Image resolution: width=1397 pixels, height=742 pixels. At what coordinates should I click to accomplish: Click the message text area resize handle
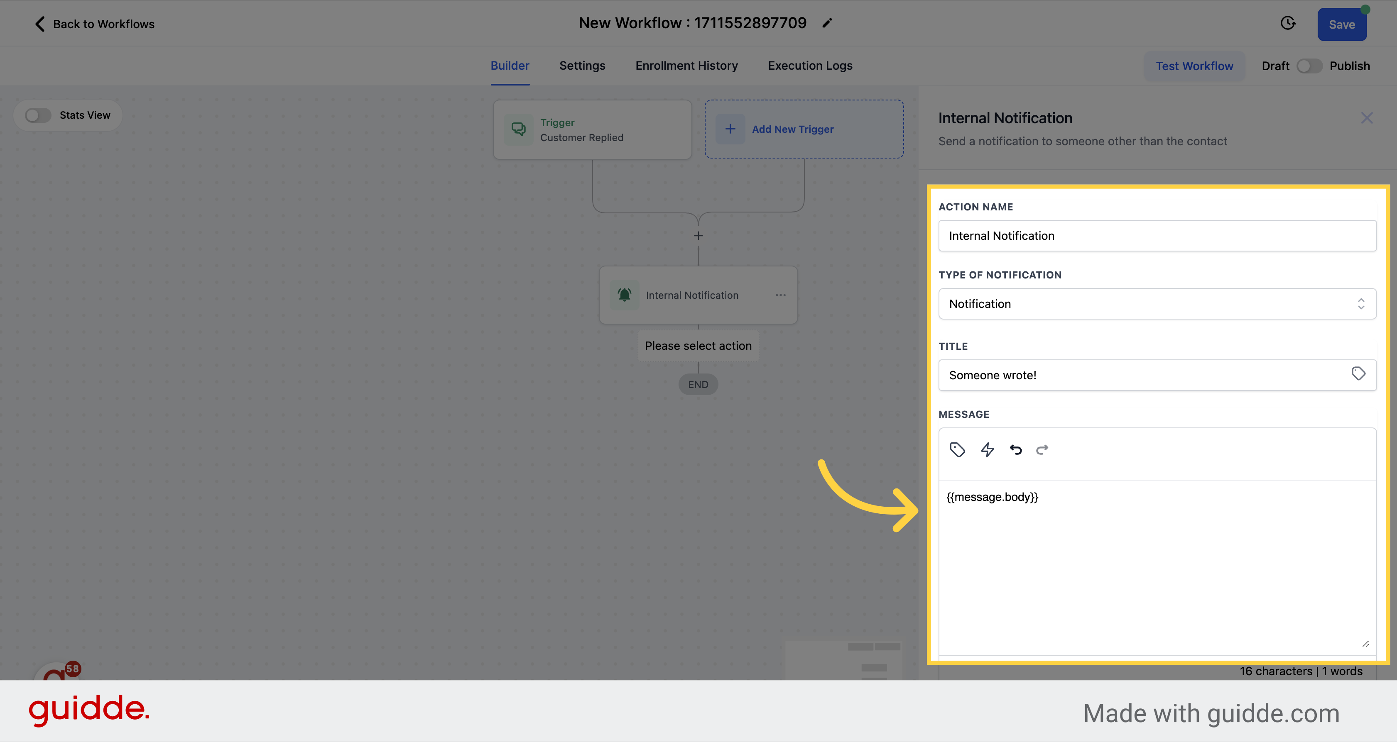pyautogui.click(x=1365, y=644)
